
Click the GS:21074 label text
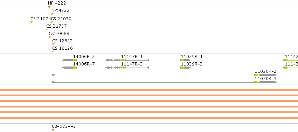41,19
